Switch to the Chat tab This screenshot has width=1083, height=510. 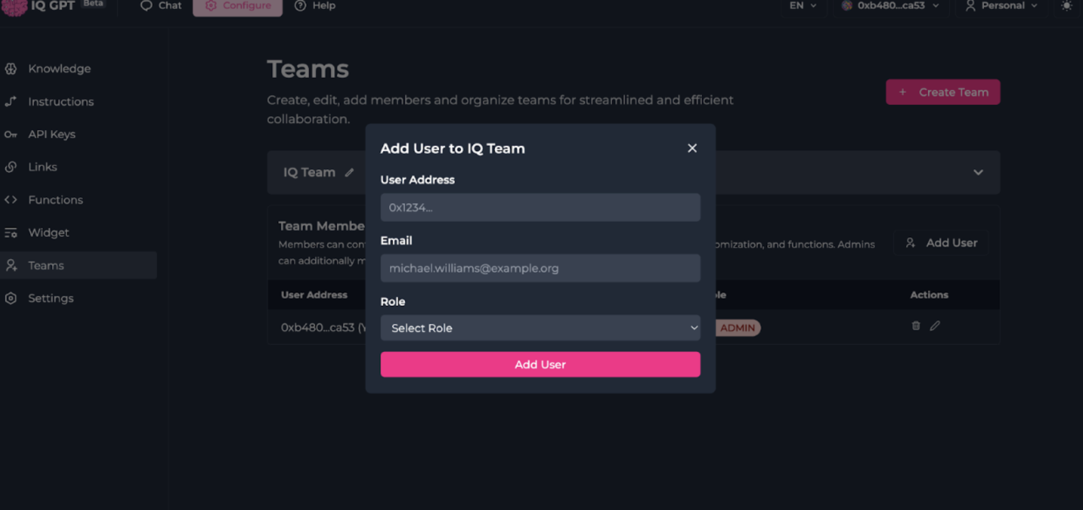[161, 6]
